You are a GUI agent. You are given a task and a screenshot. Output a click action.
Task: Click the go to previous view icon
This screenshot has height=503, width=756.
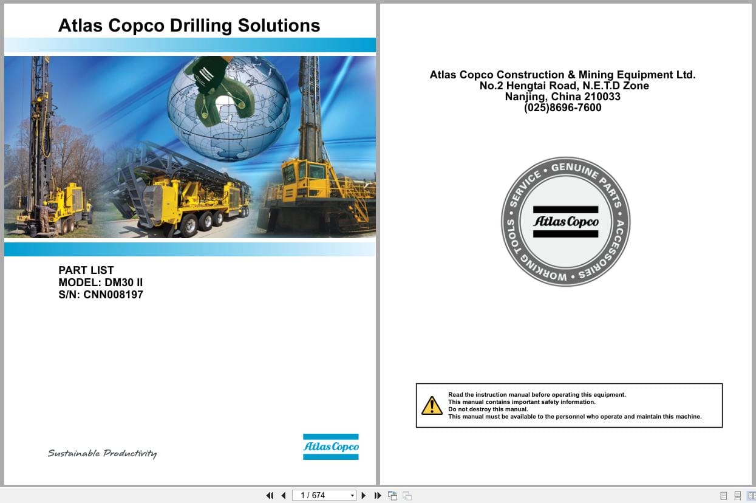tap(392, 496)
